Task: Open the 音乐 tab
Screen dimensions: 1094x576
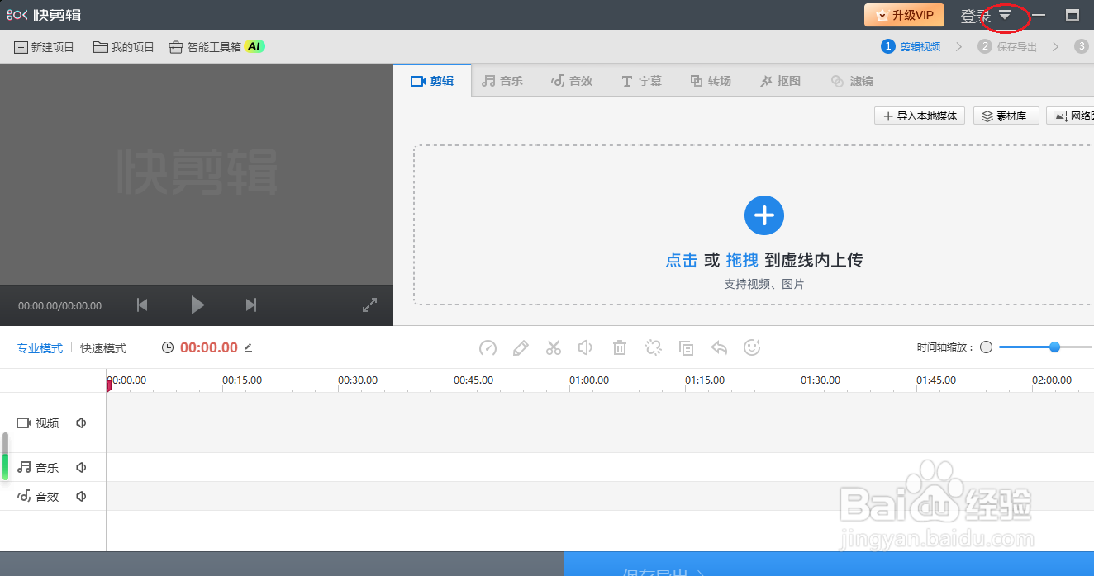Action: [502, 81]
